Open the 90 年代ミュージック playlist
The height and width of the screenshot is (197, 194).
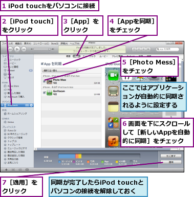tap(16, 134)
